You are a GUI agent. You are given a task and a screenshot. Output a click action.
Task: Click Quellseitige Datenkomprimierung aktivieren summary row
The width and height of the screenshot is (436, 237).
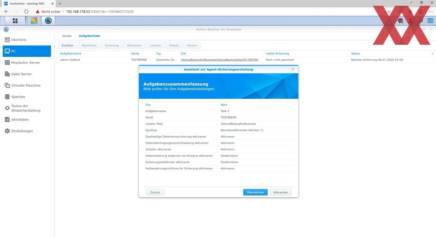coord(219,137)
